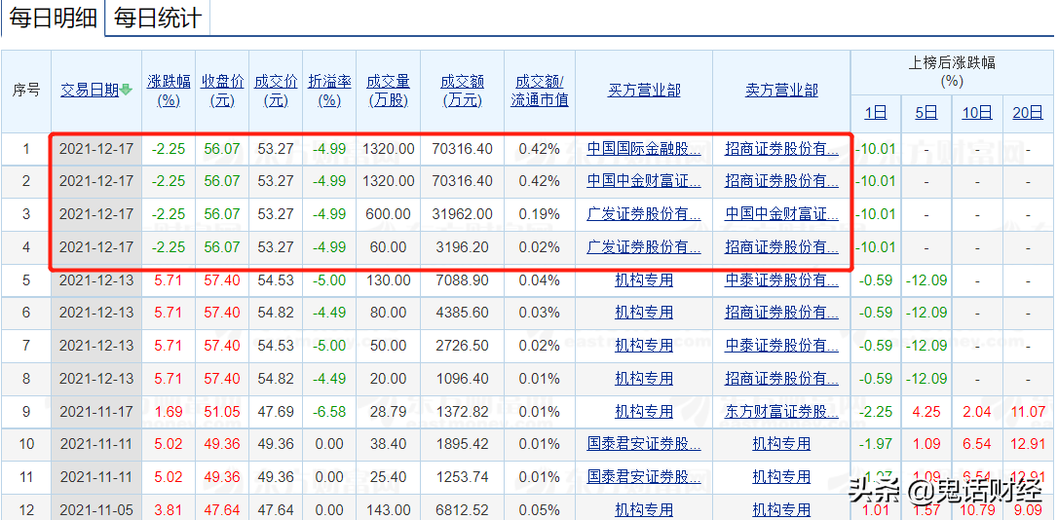Sort by the 5日 change column
The height and width of the screenshot is (520, 1058).
pos(926,113)
